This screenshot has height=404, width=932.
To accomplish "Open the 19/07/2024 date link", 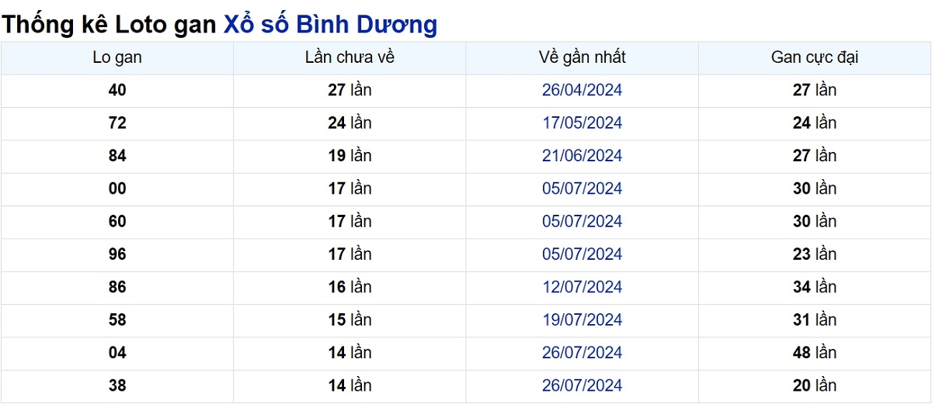I will 582,319.
